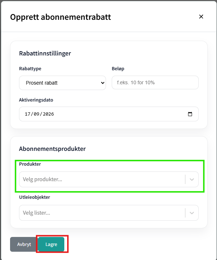Expand the Produkter chevron arrow
Viewport: 217px width, 260px height.
(192, 179)
